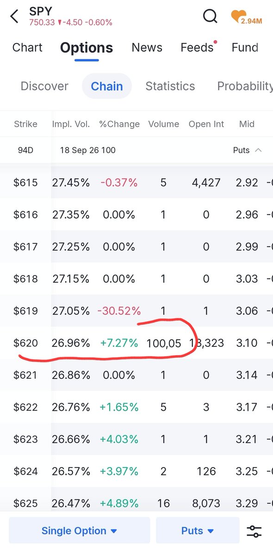Viewport: 273px width, 555px height.
Task: Tap the 126 open interest value
Action: (x=206, y=471)
